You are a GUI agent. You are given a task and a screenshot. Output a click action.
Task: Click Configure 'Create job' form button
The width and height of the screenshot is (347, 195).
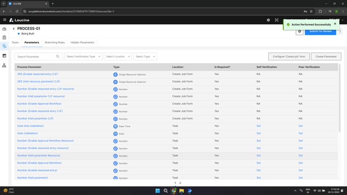click(289, 56)
